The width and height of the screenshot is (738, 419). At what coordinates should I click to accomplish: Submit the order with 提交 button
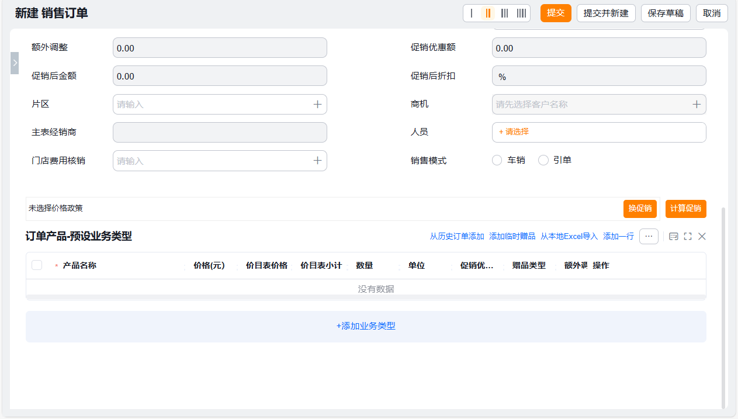click(x=555, y=13)
